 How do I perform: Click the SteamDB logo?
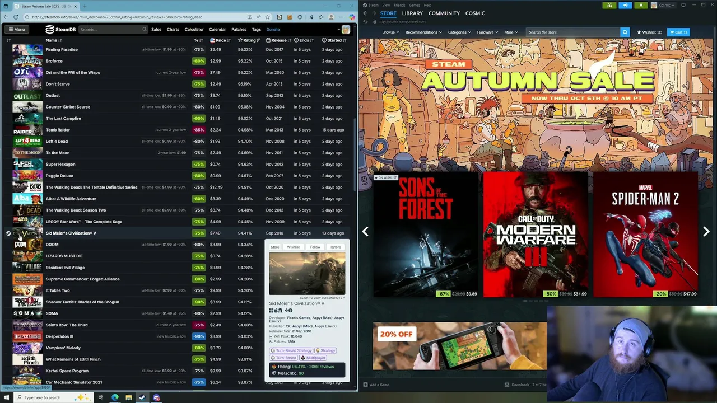point(60,29)
